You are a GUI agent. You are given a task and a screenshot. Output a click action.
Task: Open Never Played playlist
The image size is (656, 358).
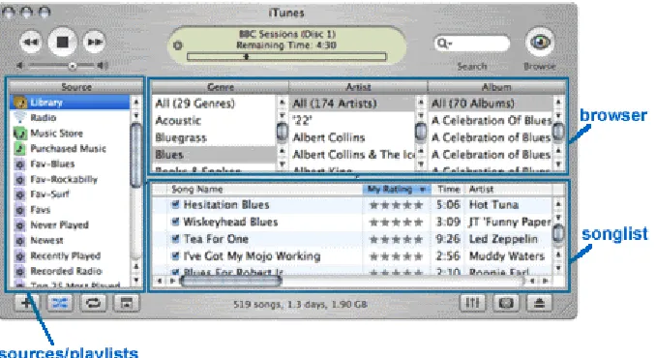[70, 225]
